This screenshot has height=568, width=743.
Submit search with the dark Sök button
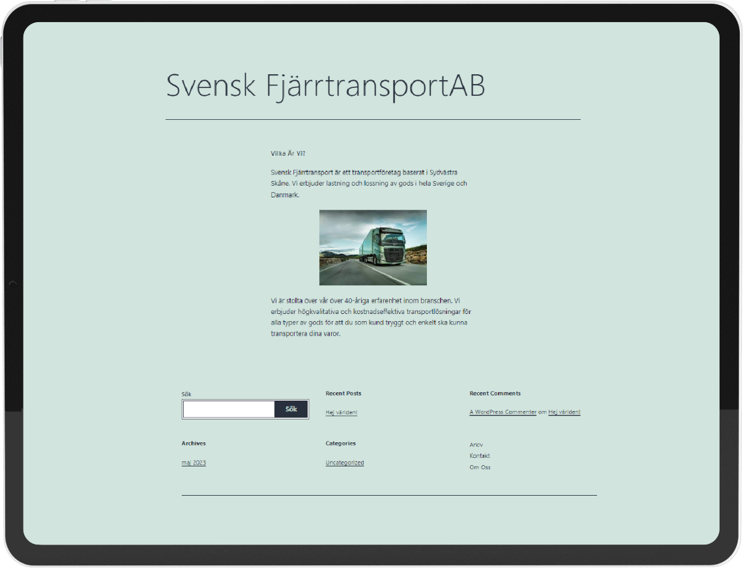(x=291, y=409)
